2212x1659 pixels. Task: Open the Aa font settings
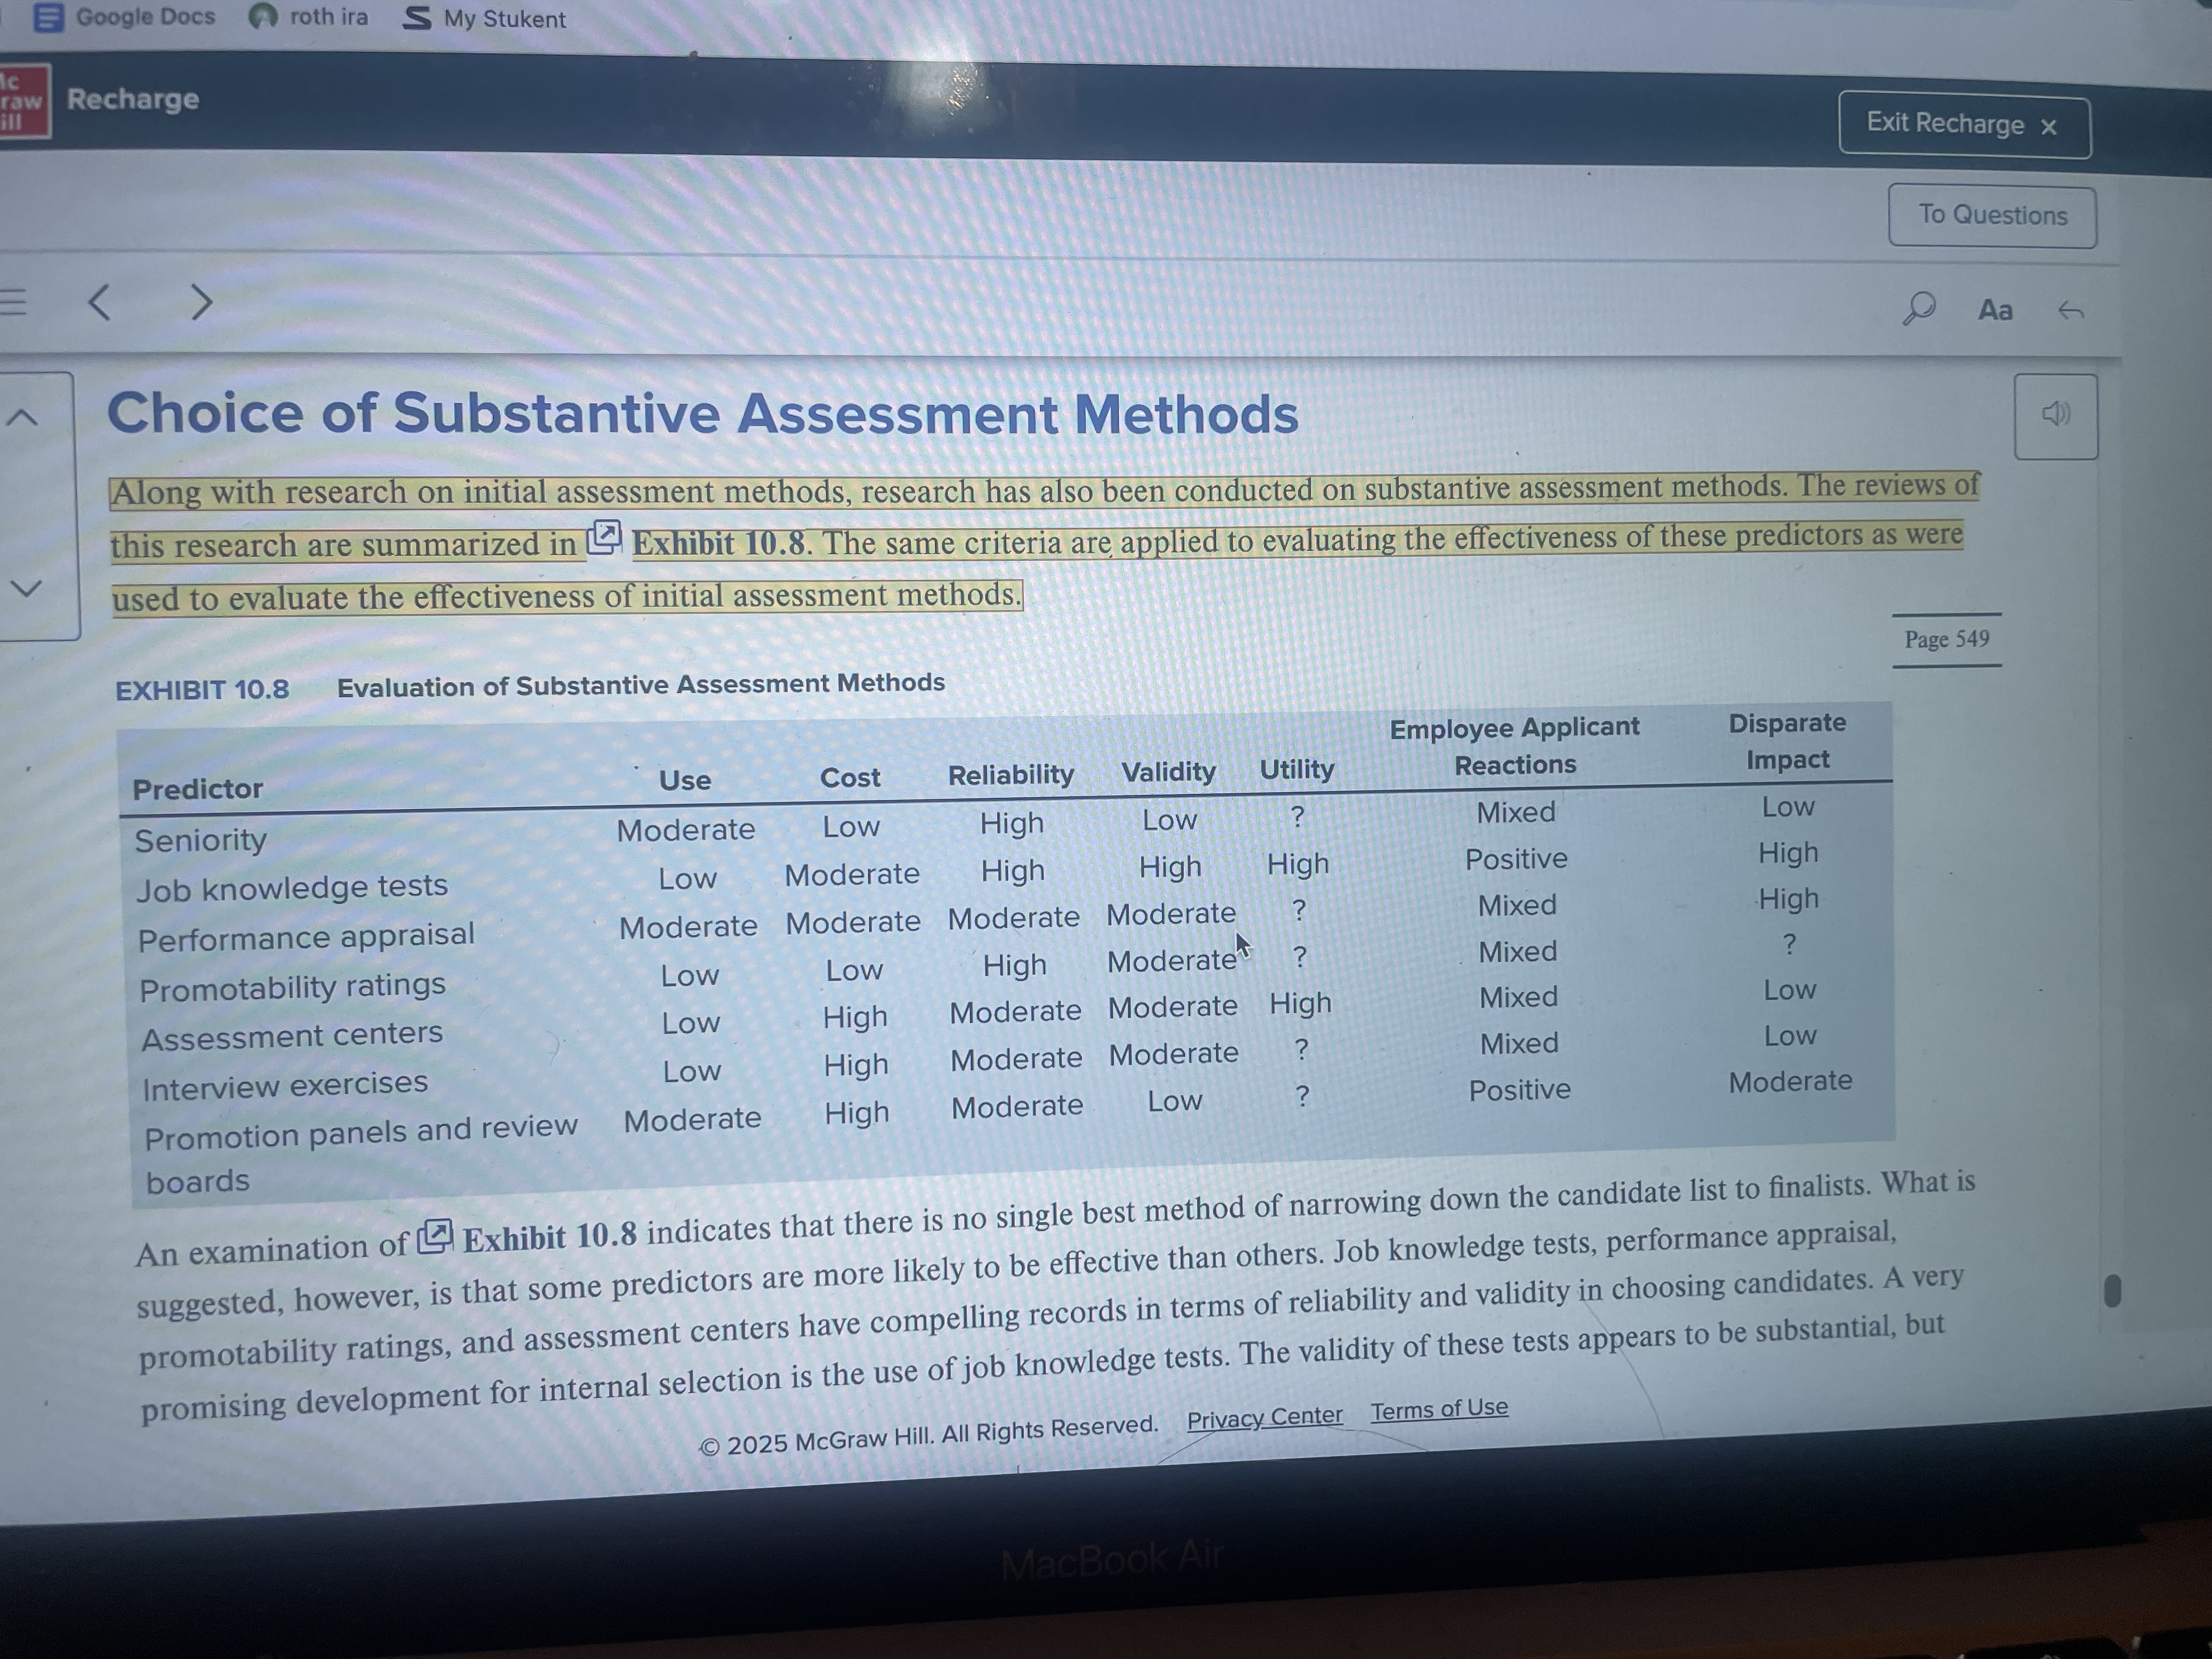coord(1996,311)
